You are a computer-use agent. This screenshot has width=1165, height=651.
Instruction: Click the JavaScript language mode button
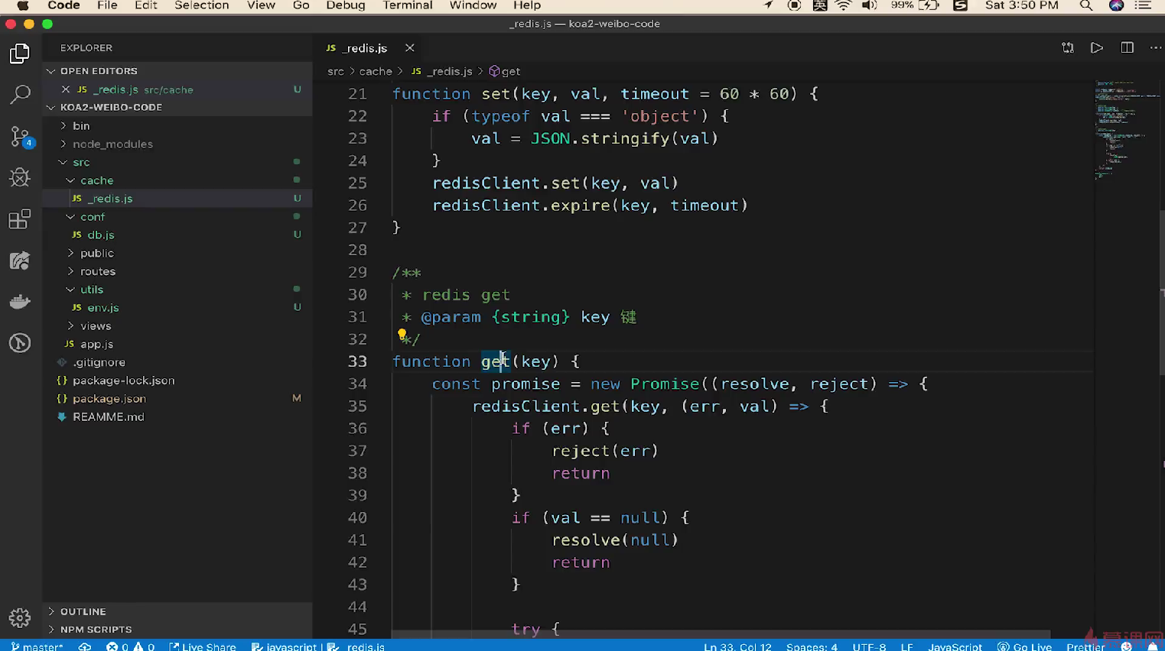tap(955, 646)
